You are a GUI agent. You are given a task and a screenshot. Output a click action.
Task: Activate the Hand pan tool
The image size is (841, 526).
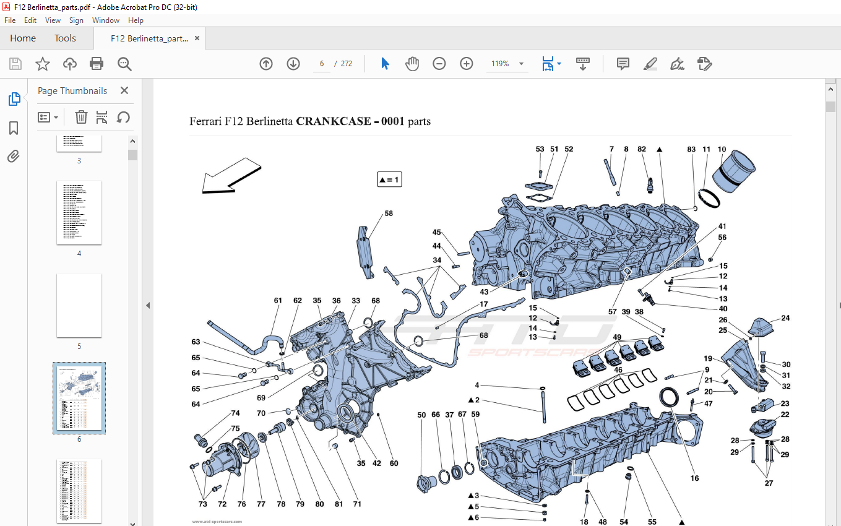pyautogui.click(x=412, y=64)
